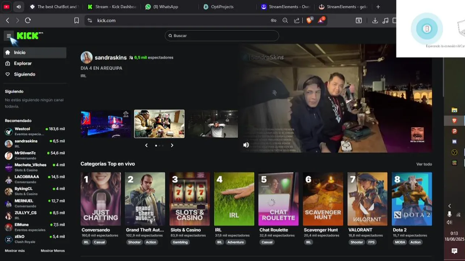Switch to StreamElements - Overview tab
The width and height of the screenshot is (465, 261).
285,7
